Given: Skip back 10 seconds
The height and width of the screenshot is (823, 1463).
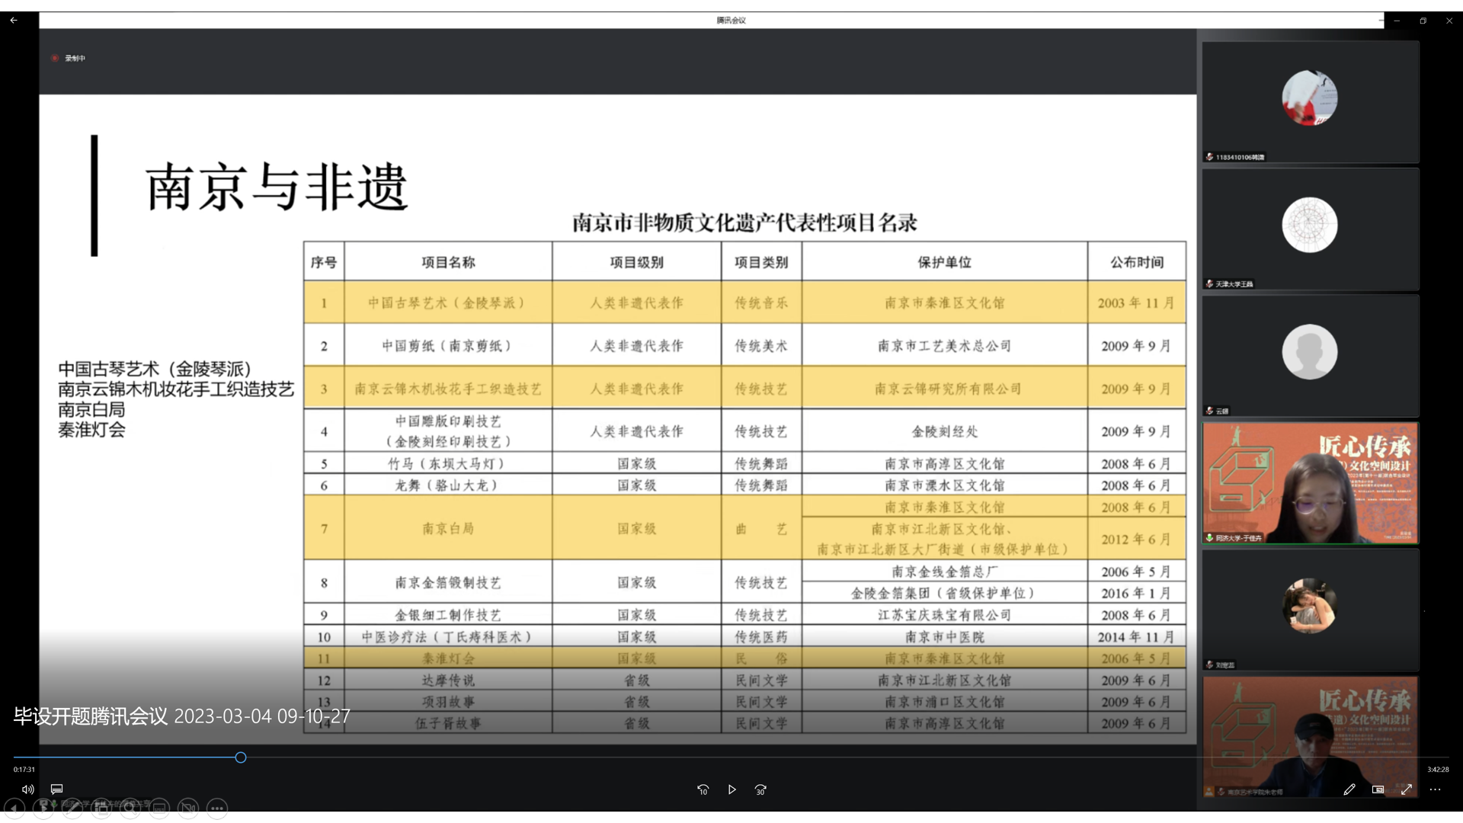Looking at the screenshot, I should coord(703,789).
